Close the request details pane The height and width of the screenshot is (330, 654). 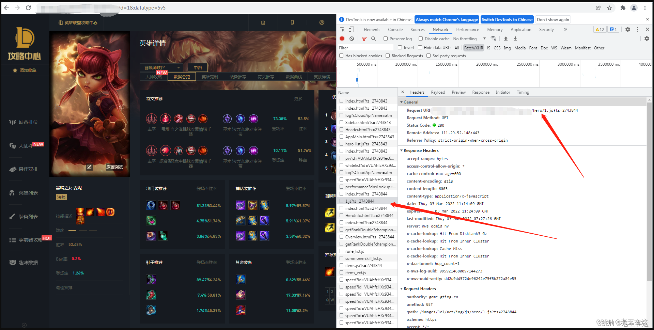403,92
